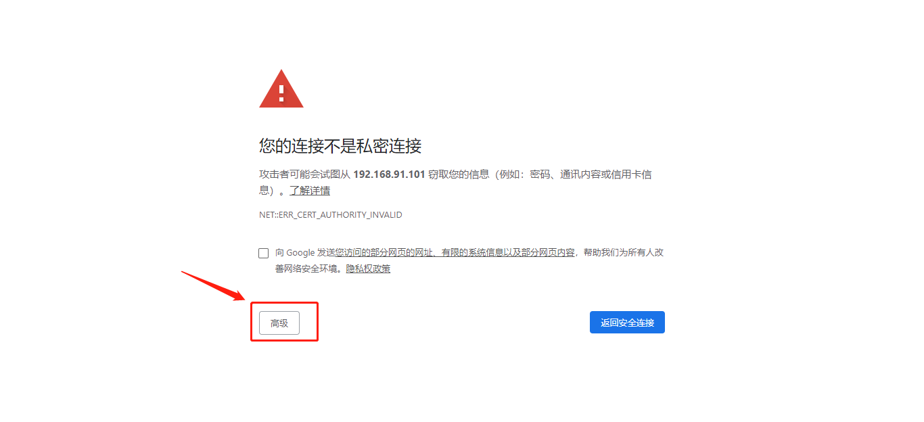
Task: Click the 向 Google 发送 checkbox label
Action: point(305,252)
